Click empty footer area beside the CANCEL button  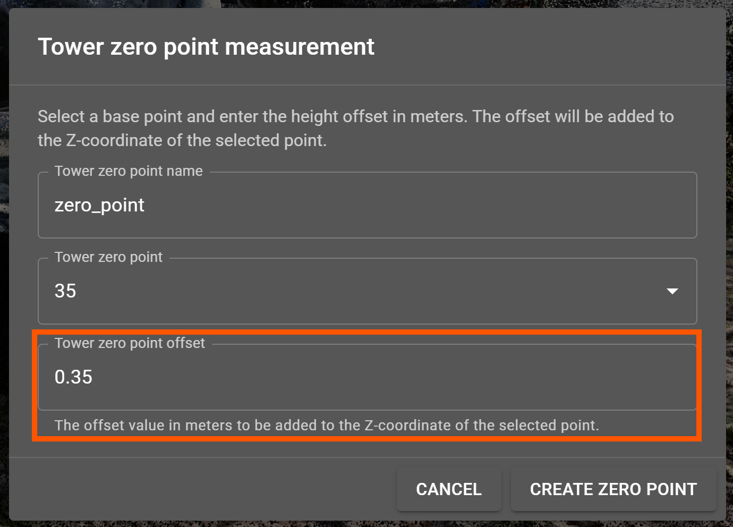coord(202,489)
